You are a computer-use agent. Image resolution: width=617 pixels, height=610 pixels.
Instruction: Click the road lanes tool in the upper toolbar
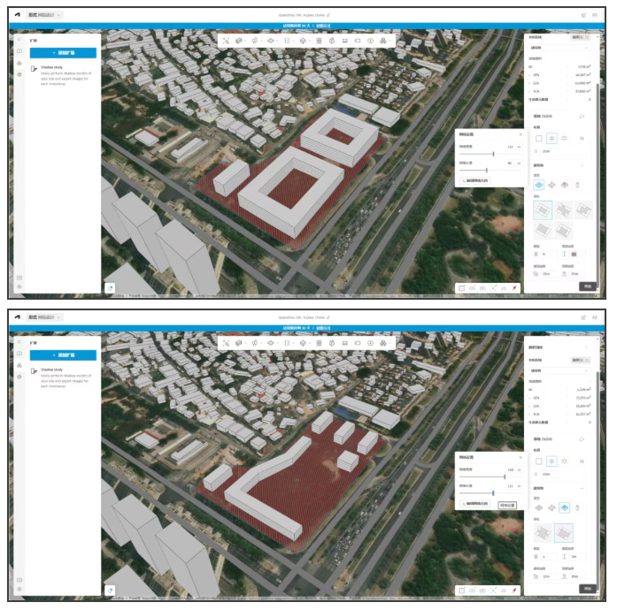[287, 41]
